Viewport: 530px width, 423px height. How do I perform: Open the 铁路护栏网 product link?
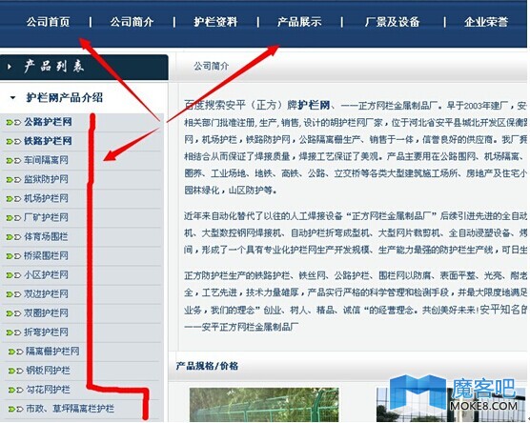click(48, 141)
